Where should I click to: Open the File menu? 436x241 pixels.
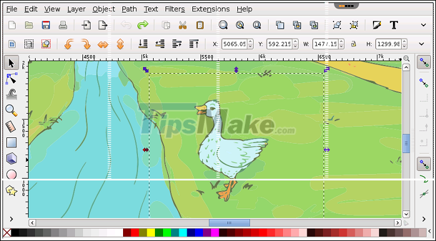point(12,9)
